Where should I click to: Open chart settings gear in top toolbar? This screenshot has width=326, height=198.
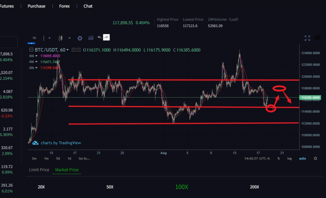coord(80,38)
